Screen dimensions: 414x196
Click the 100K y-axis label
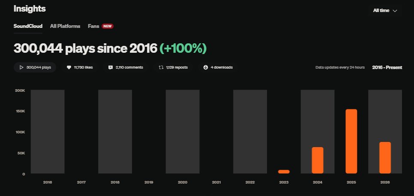click(x=20, y=132)
